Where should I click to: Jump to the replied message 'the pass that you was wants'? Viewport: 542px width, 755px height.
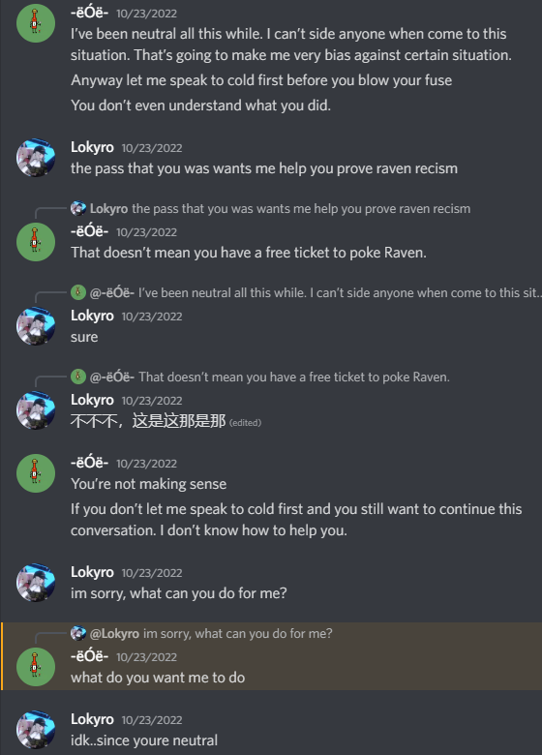point(301,208)
